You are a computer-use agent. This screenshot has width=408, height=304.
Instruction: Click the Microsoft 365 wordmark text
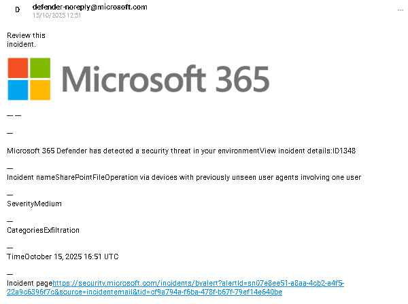[165, 79]
